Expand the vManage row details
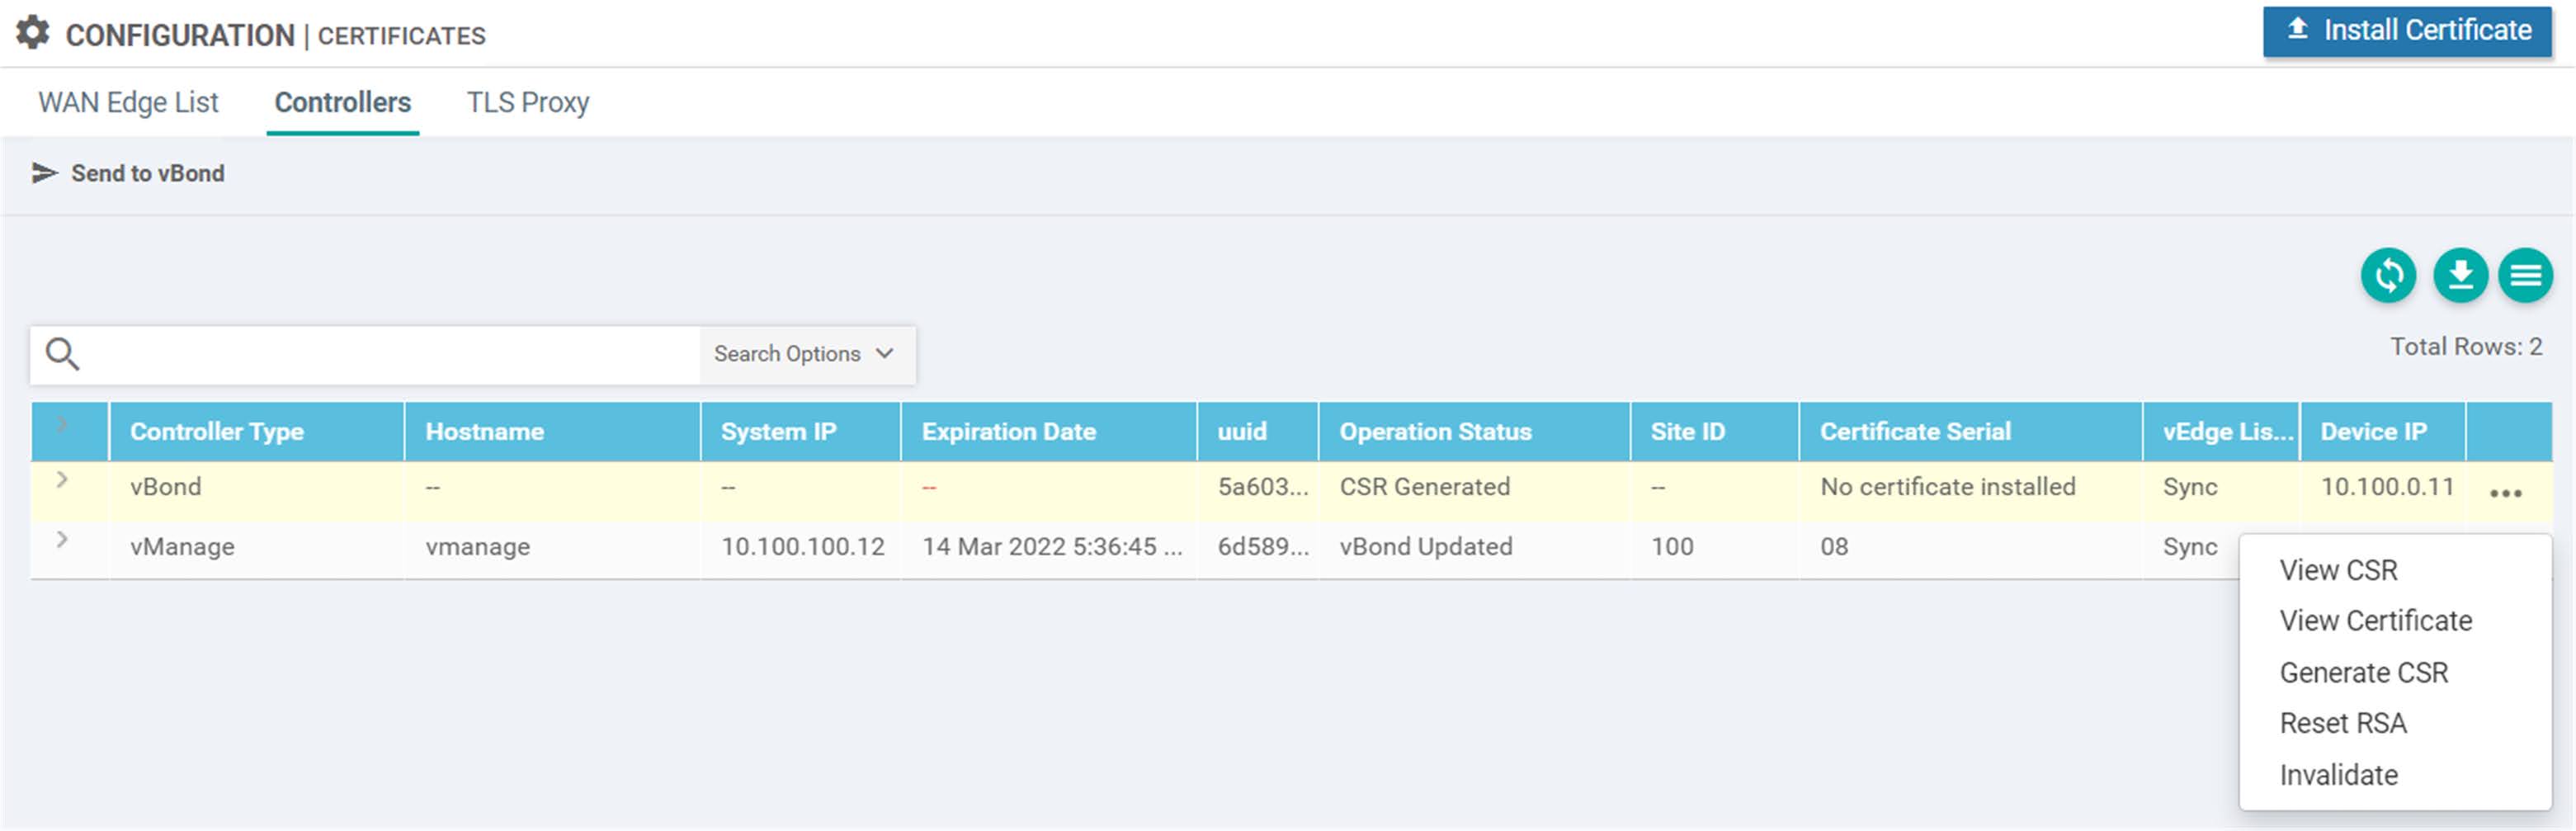2576x831 pixels. click(x=63, y=540)
